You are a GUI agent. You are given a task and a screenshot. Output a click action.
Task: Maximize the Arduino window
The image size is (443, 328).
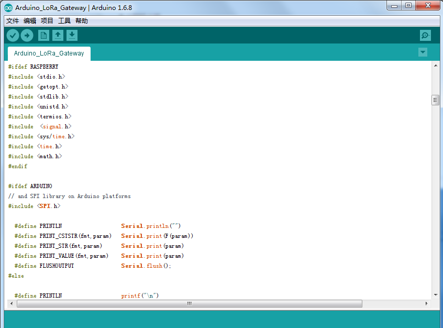408,6
